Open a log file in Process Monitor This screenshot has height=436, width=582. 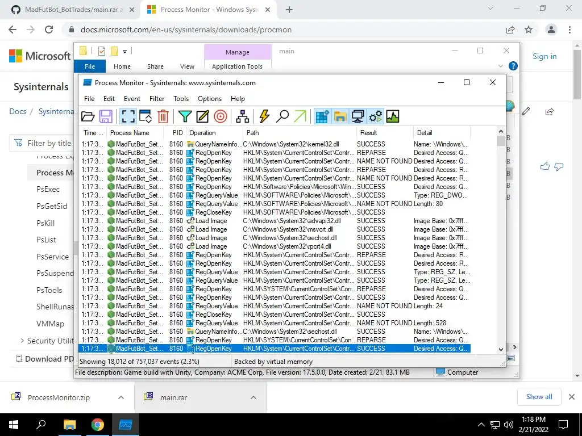coord(88,116)
